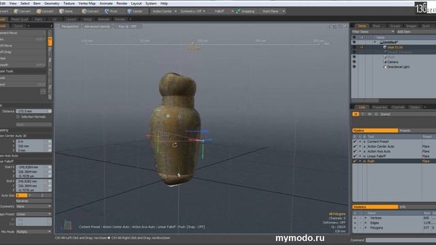Open the Texture menu

click(x=69, y=3)
